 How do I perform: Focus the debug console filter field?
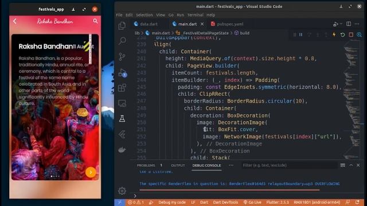click(x=289, y=165)
